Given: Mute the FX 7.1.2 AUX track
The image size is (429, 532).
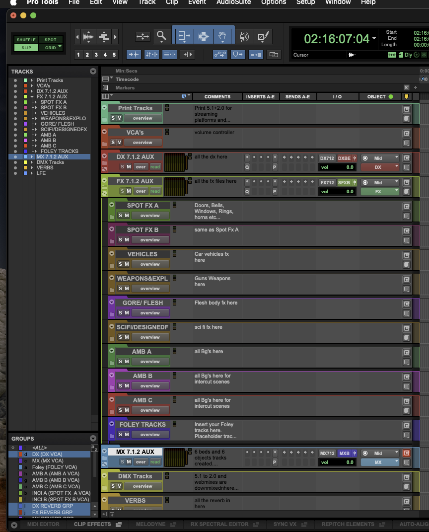Looking at the screenshot, I should tap(129, 191).
